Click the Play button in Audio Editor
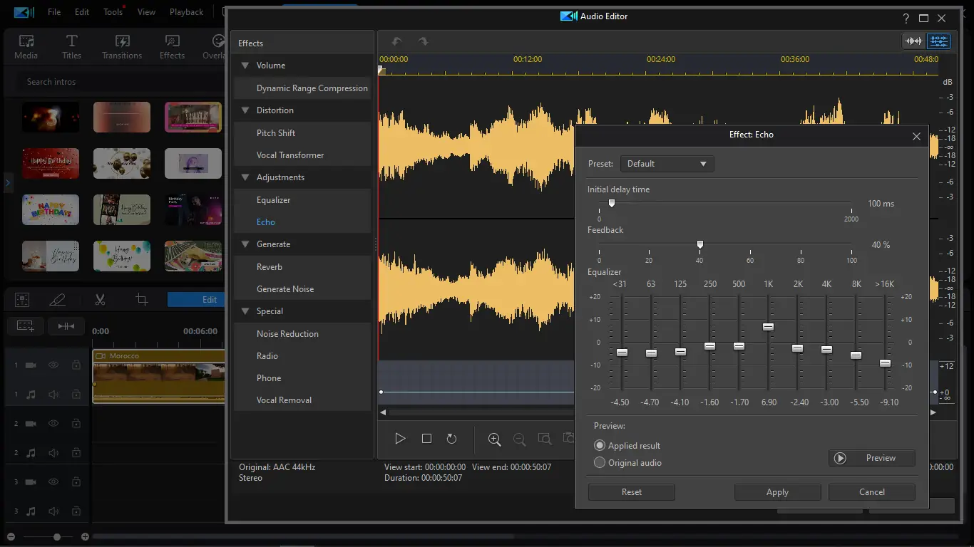Image resolution: width=974 pixels, height=547 pixels. pyautogui.click(x=400, y=439)
